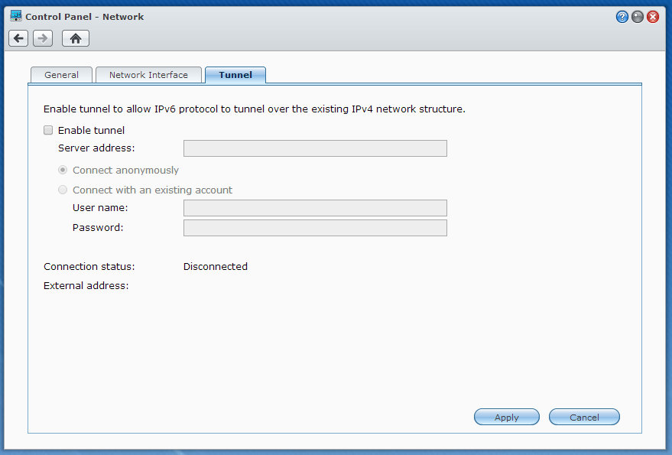Select Connect anonymously option
The width and height of the screenshot is (672, 455).
(x=63, y=171)
